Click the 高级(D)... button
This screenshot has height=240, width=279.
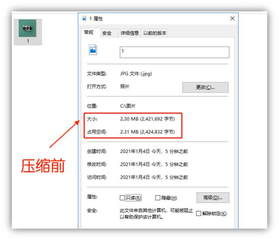[x=213, y=197]
